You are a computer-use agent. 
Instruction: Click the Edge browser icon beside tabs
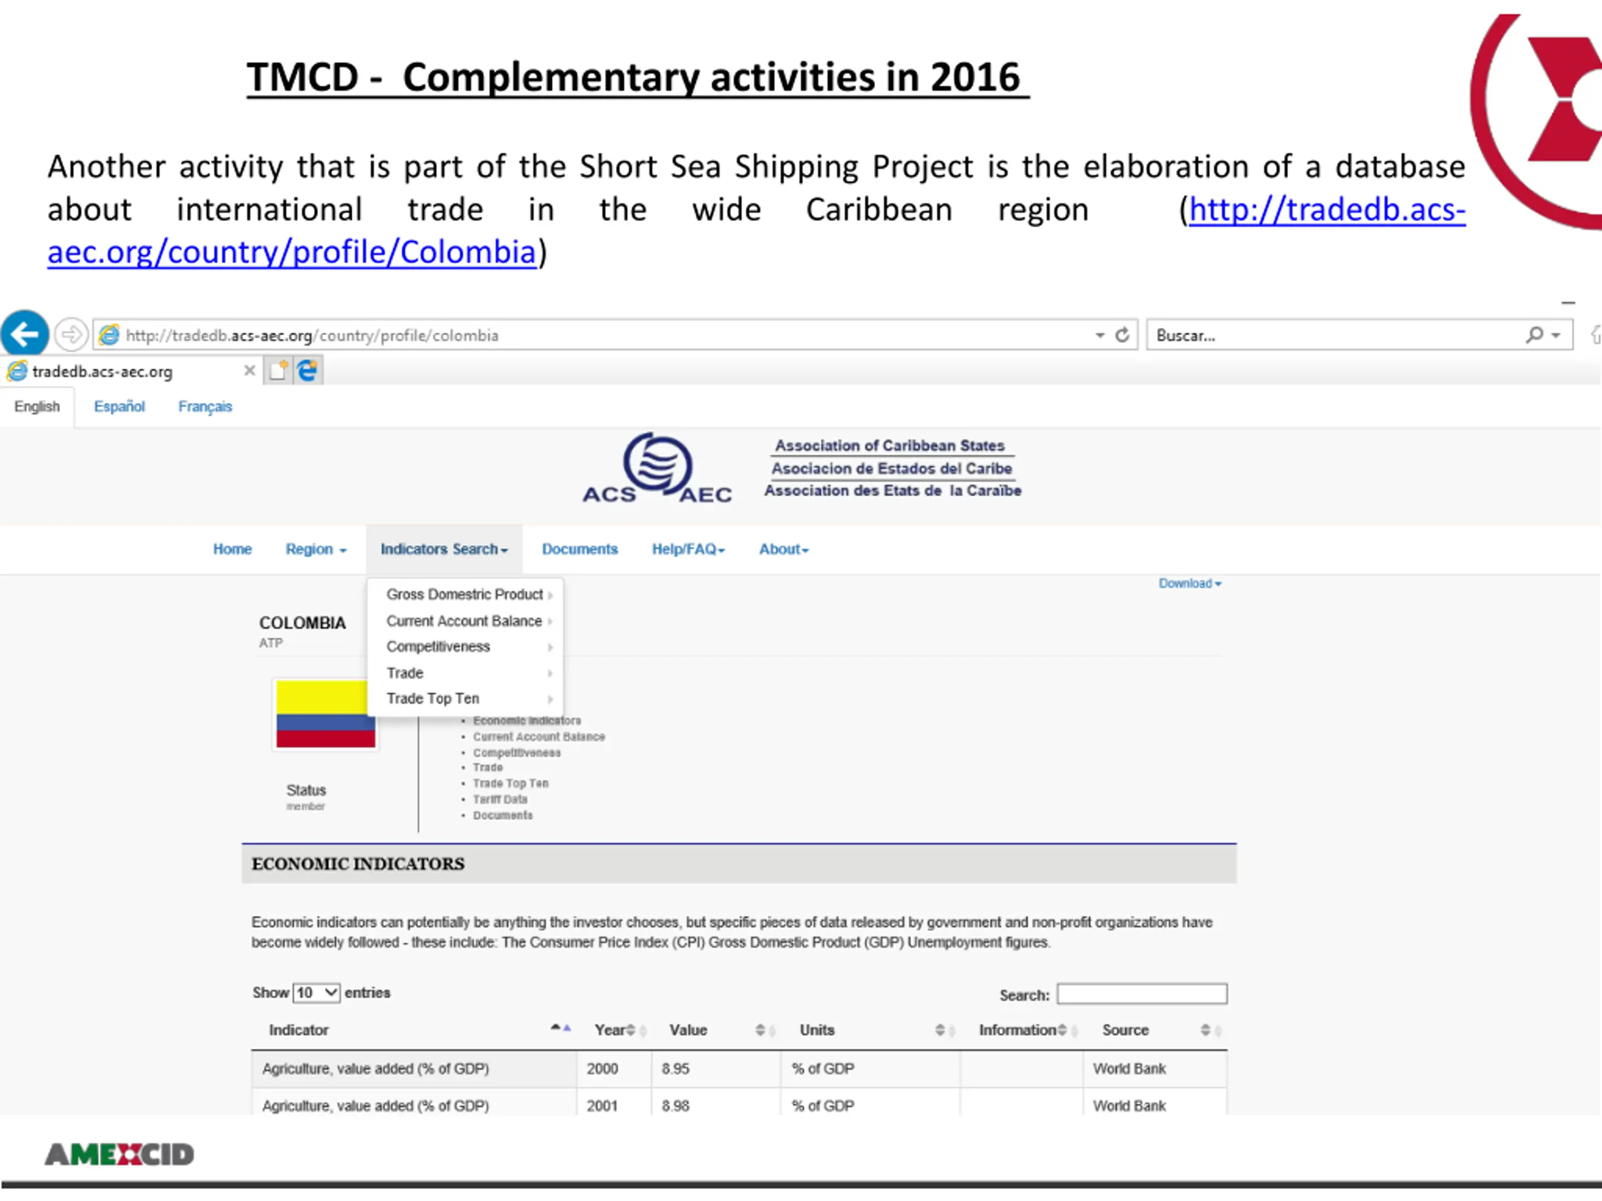[x=308, y=371]
